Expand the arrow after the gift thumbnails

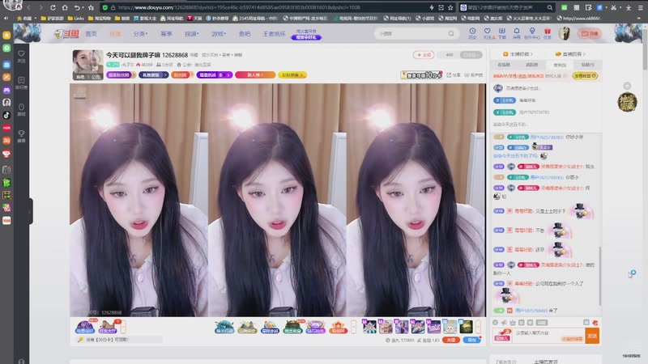[478, 327]
